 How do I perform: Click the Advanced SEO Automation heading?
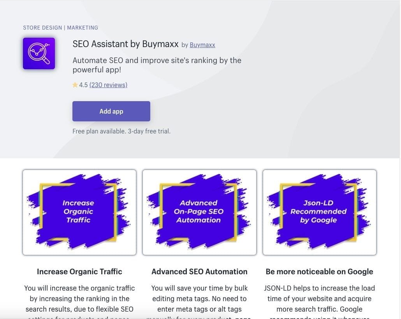point(199,272)
